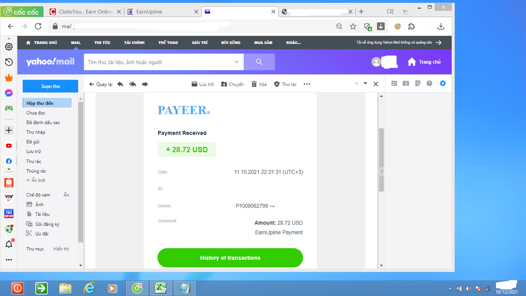Click the folder list vertical scrollbar
Viewport: 526px width, 296px height.
tap(81, 172)
